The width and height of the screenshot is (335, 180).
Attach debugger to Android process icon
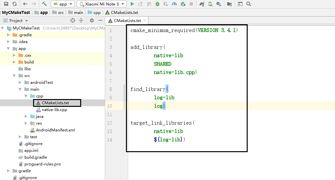pyautogui.click(x=183, y=4)
